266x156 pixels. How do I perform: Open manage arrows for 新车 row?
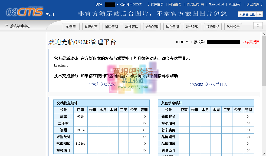pyautogui.click(x=144, y=117)
